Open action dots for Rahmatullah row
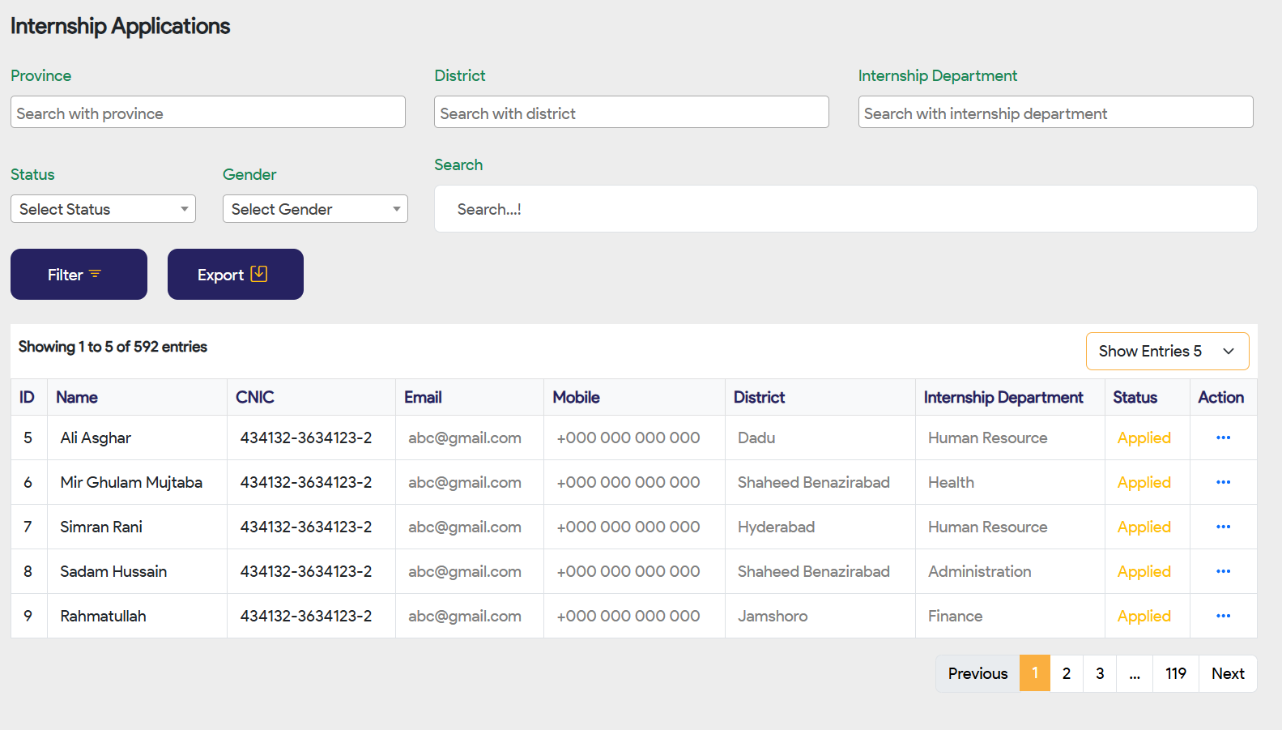Viewport: 1282px width, 730px height. 1223,616
